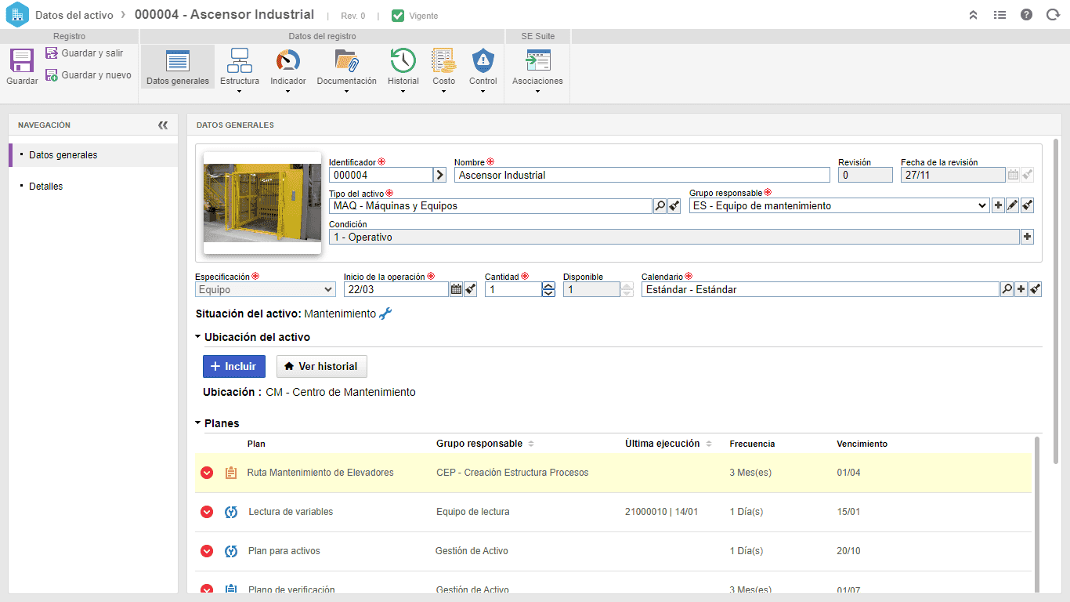The width and height of the screenshot is (1070, 602).
Task: Select Detalles in navigation panel
Action: 93,187
